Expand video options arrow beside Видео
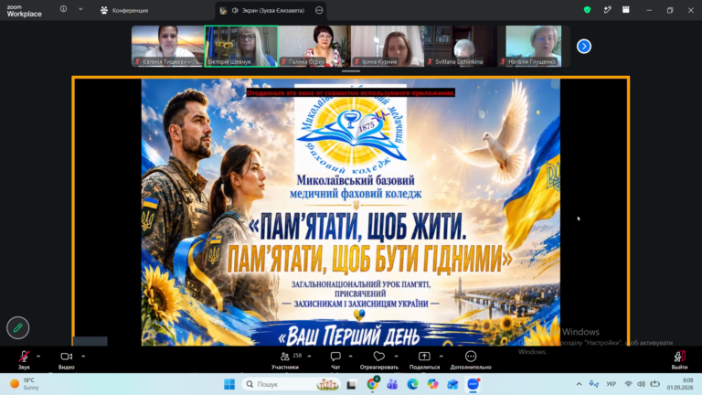This screenshot has height=395, width=702. [x=83, y=357]
